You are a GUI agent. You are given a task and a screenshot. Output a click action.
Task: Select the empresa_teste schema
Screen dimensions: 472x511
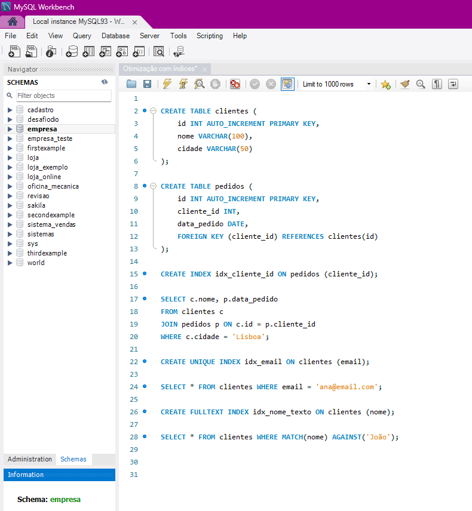point(50,138)
